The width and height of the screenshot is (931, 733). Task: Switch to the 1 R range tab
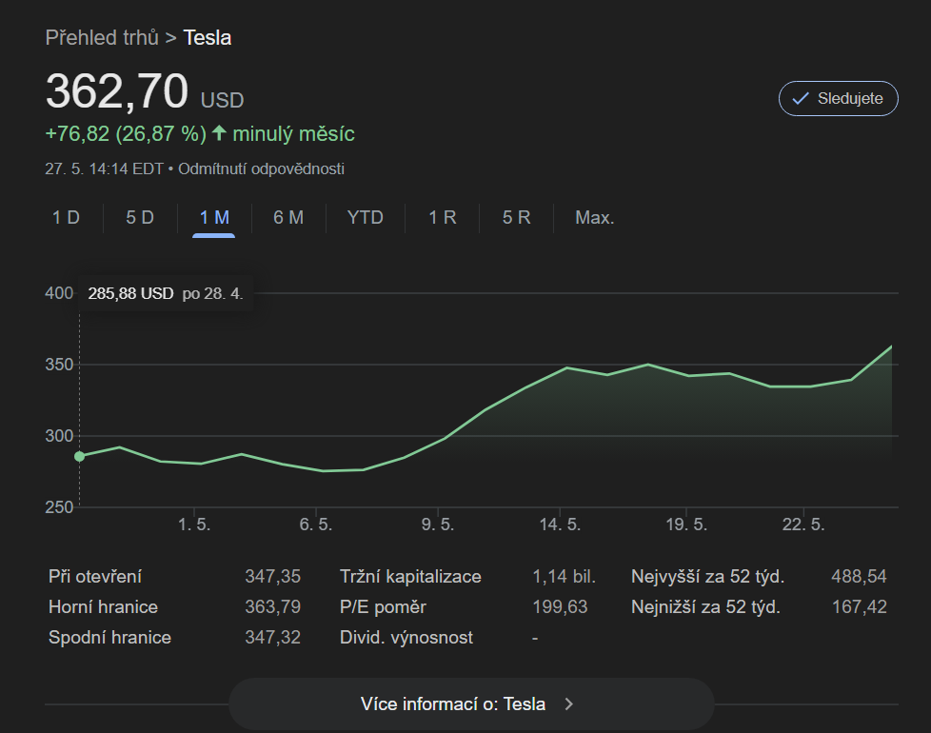tap(443, 217)
